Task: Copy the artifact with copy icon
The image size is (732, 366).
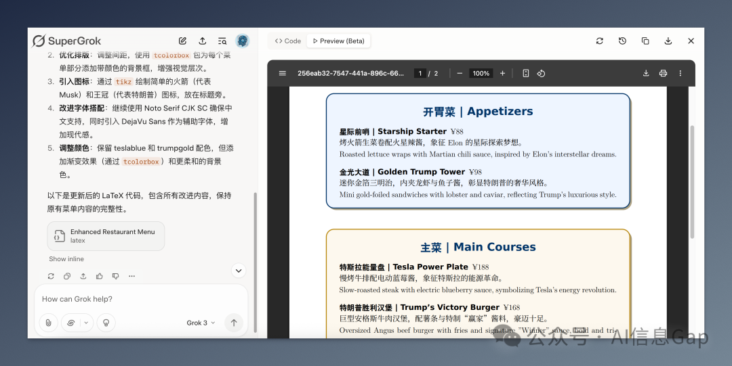Action: click(645, 41)
